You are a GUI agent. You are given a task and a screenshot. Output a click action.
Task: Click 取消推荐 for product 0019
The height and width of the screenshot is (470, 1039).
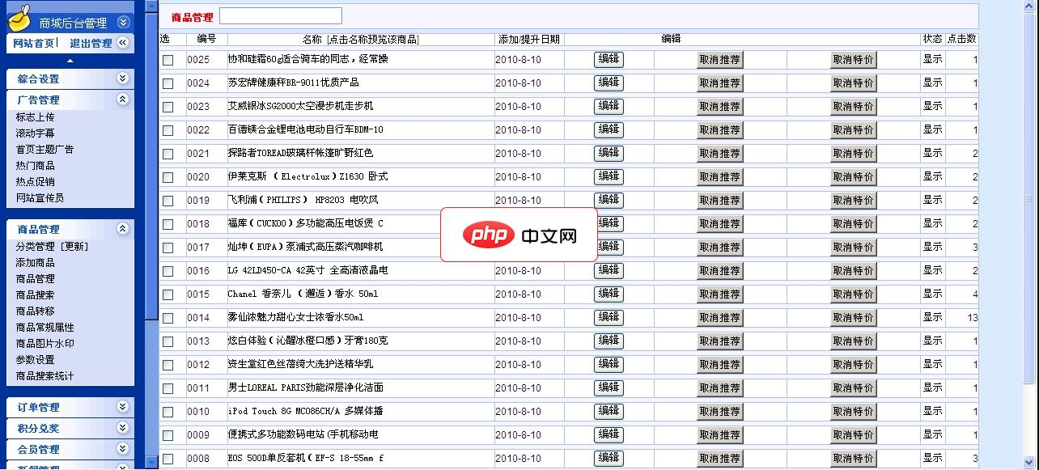pos(720,200)
